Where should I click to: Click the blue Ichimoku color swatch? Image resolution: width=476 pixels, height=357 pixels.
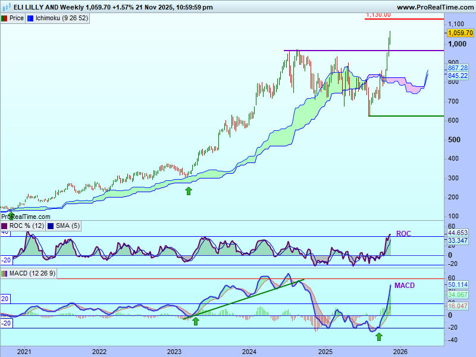tap(30, 18)
